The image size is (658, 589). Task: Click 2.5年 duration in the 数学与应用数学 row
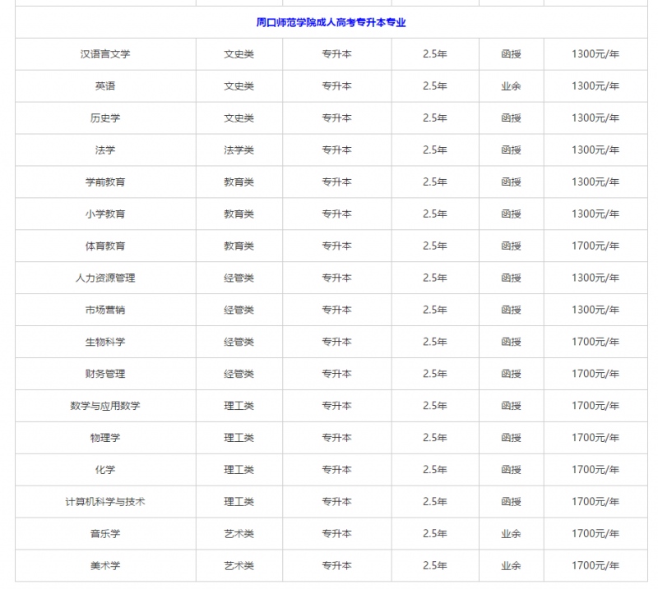(x=435, y=406)
